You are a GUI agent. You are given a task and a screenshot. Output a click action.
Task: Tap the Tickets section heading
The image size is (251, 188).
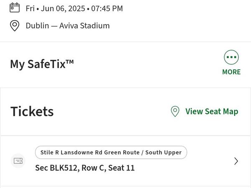[x=32, y=112]
